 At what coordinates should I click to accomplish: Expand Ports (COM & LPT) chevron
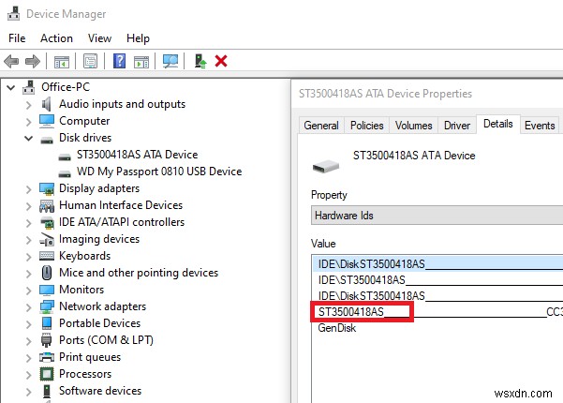tap(28, 341)
